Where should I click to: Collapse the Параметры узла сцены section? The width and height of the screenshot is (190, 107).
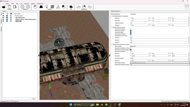click(x=112, y=27)
